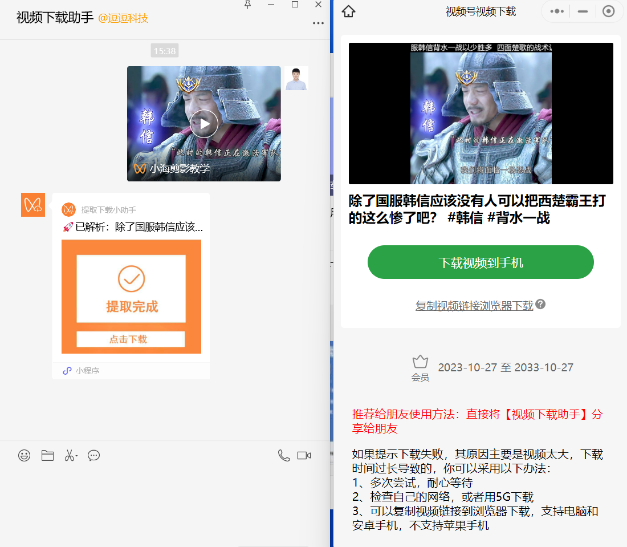Image resolution: width=627 pixels, height=547 pixels.
Task: Click the @逗逗科技 label in chat title
Action: click(123, 18)
